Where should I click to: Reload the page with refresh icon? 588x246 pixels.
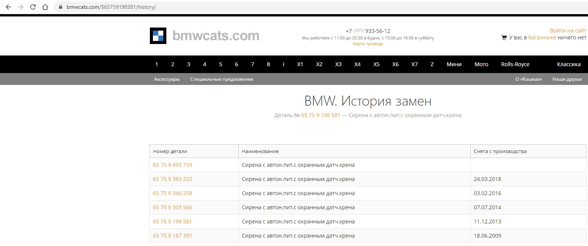[33, 7]
